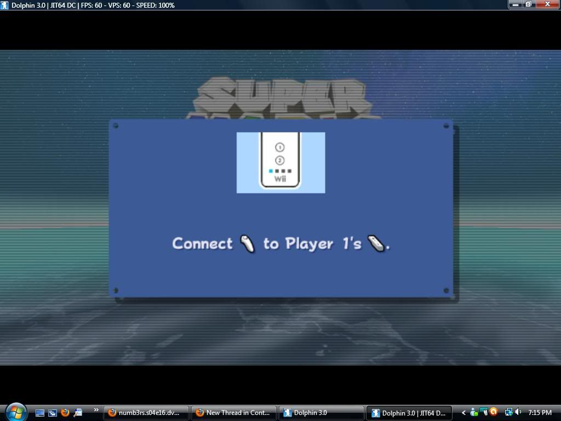This screenshot has width=561, height=421.
Task: Close the Dolphin game window
Action: tap(547, 4)
